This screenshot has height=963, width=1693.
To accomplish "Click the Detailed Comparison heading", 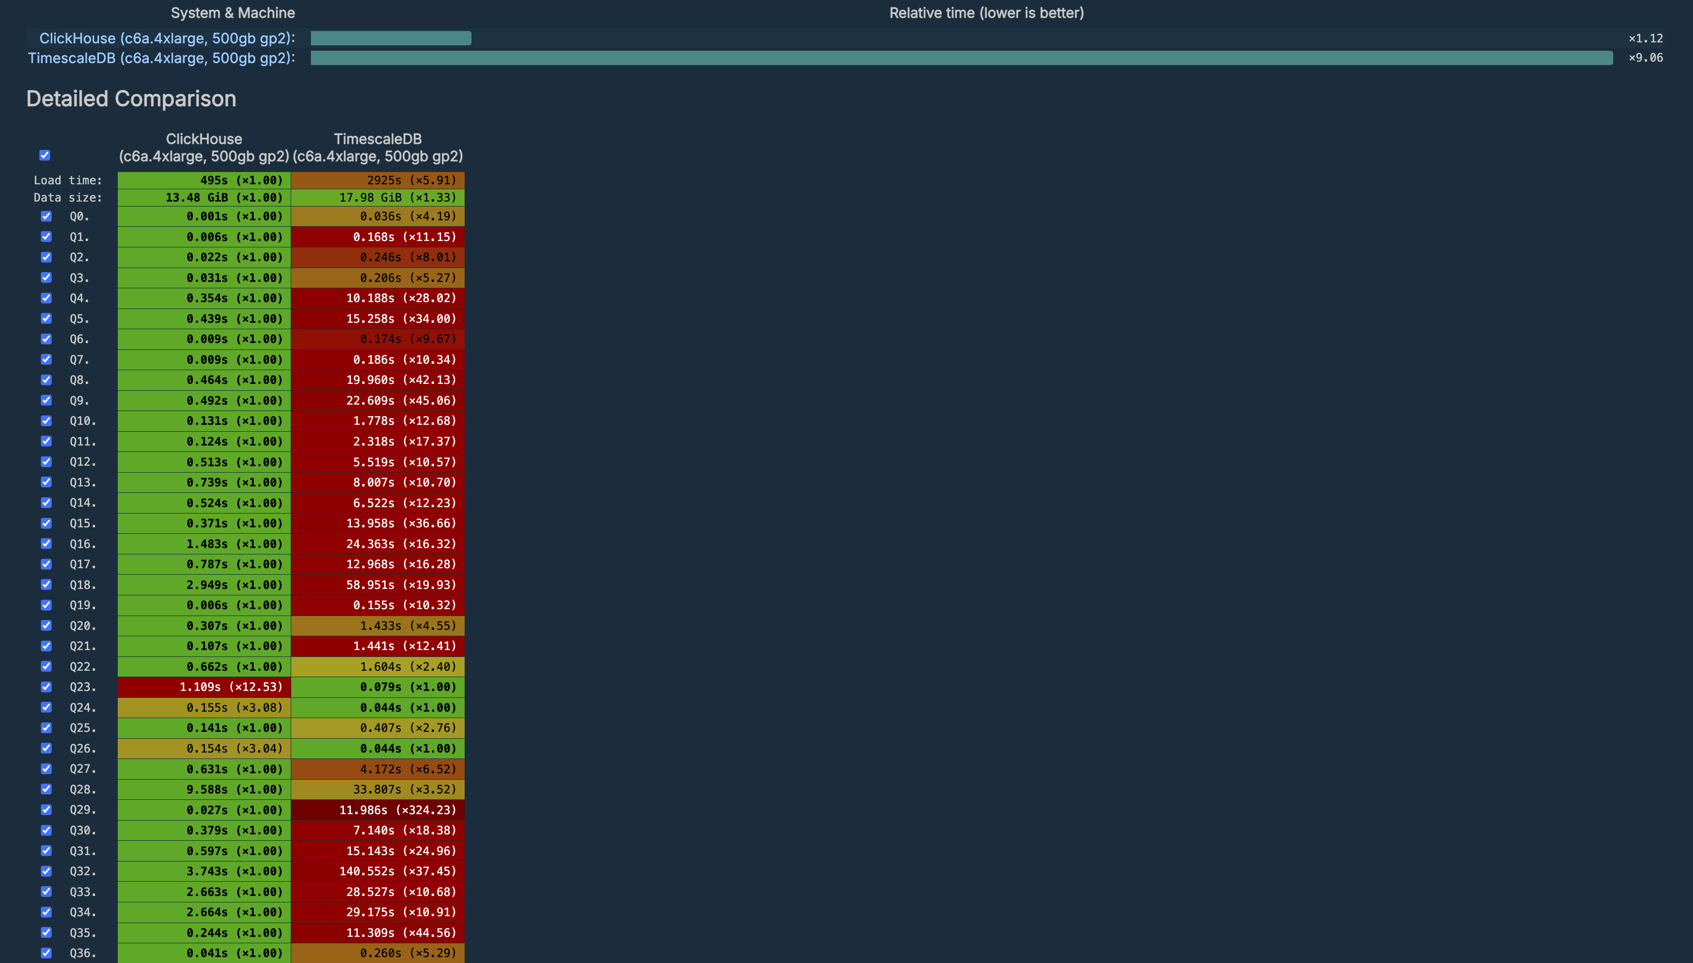I will pyautogui.click(x=131, y=99).
